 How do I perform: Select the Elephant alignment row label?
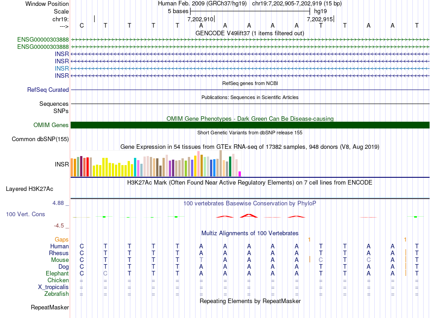click(57, 273)
